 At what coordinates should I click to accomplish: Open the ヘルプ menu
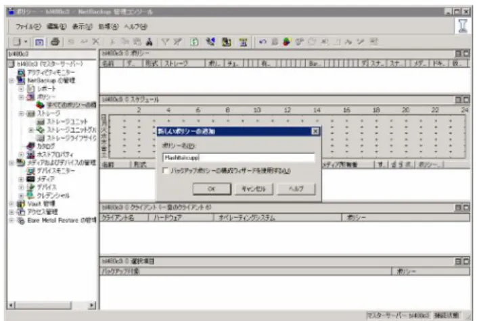pyautogui.click(x=135, y=27)
